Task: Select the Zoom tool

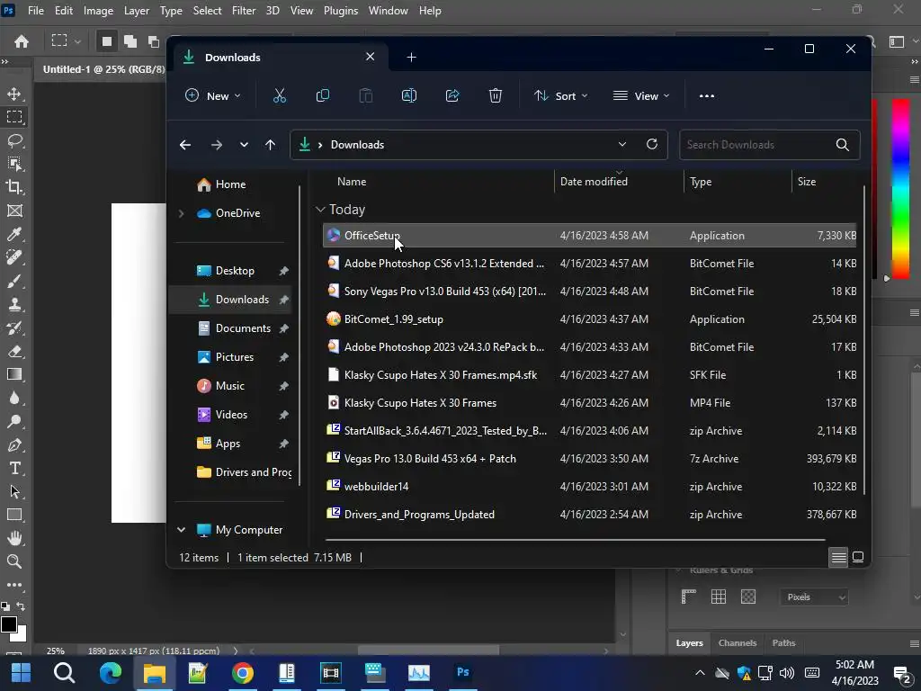Action: (14, 561)
